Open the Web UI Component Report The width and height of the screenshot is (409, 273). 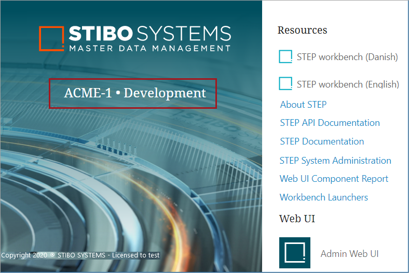point(334,179)
